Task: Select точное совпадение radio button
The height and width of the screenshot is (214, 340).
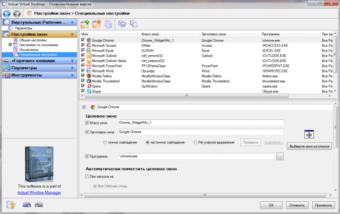Action: (105, 143)
